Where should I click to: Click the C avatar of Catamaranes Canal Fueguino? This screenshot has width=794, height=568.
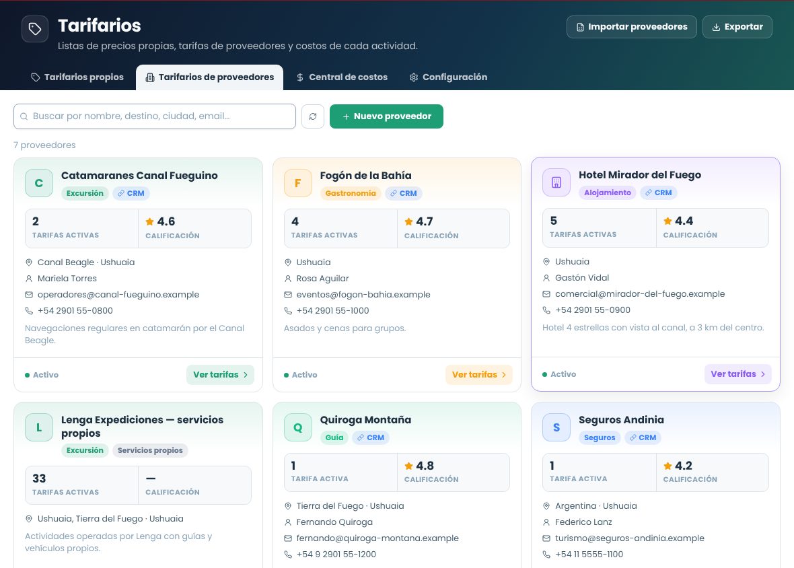tap(39, 183)
